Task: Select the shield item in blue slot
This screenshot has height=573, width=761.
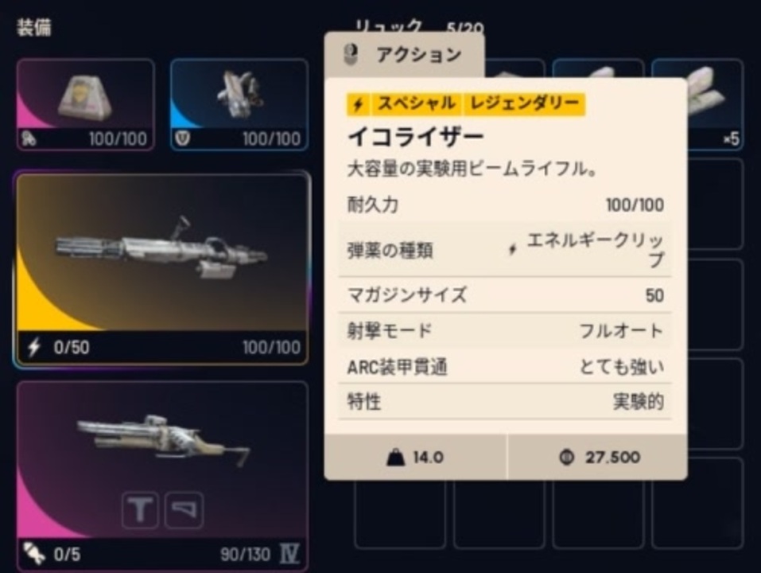Action: click(x=239, y=104)
